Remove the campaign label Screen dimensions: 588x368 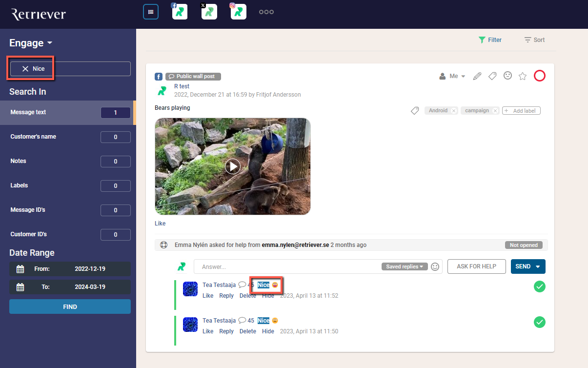pos(495,111)
